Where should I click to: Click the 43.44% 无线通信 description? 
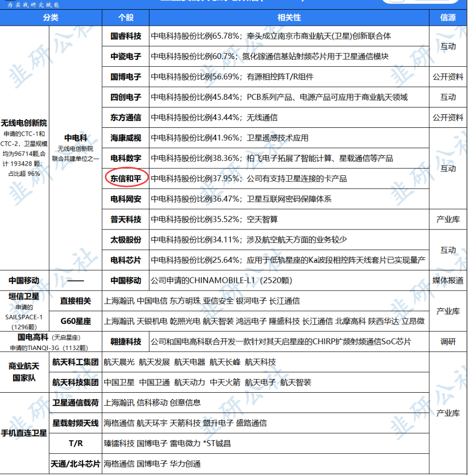[x=289, y=118]
